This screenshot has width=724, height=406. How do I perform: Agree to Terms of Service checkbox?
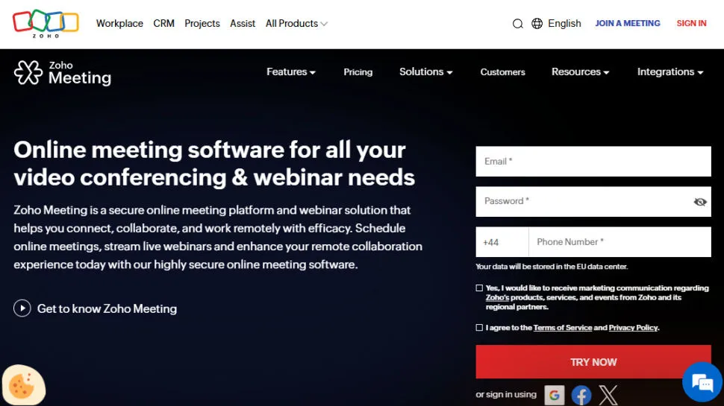coord(479,328)
